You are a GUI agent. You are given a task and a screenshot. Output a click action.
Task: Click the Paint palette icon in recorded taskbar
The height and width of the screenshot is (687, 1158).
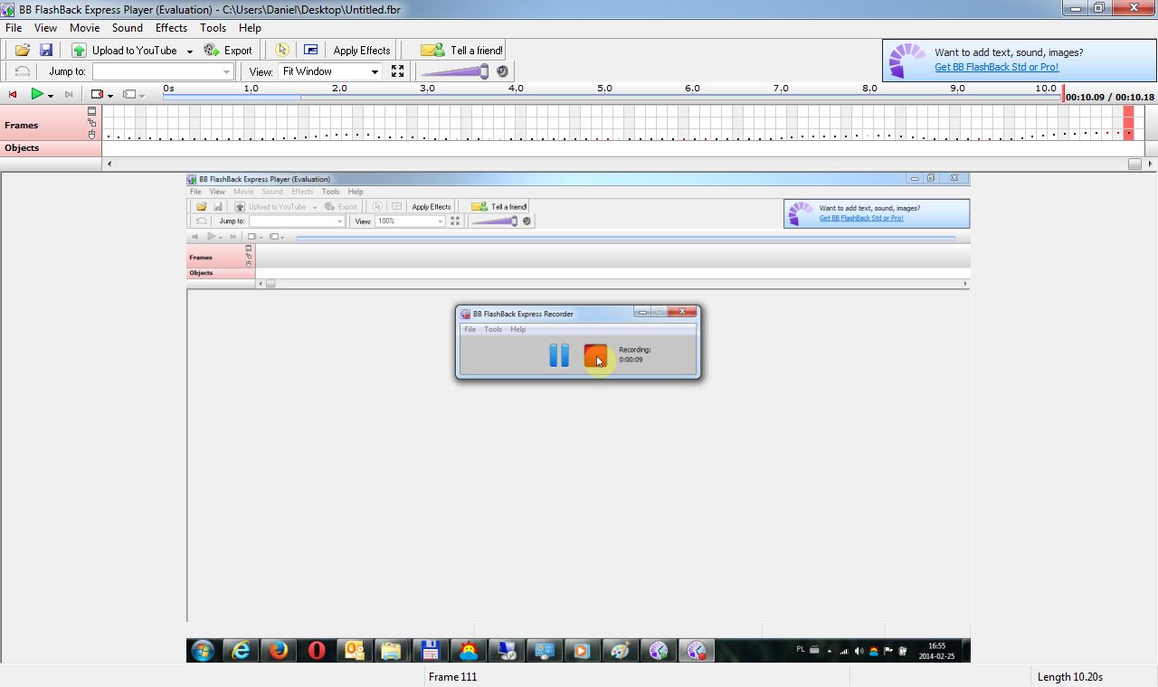pos(620,650)
